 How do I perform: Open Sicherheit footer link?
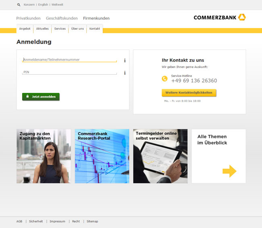[x=36, y=221]
